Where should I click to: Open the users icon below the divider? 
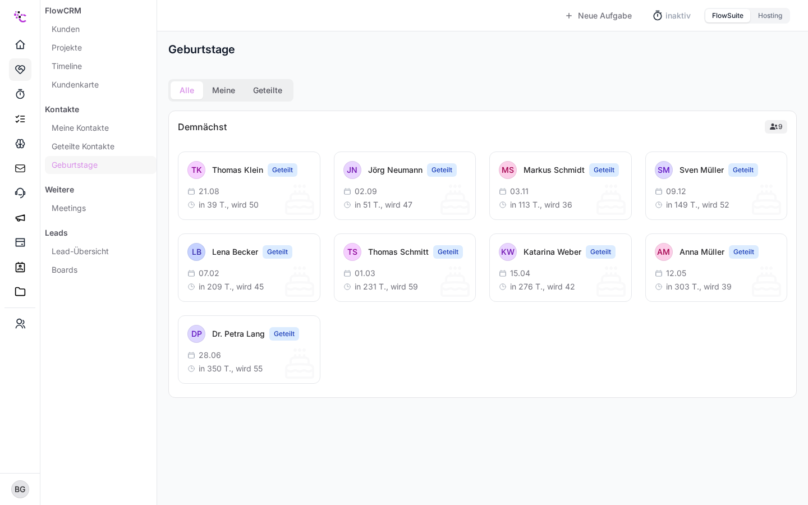(x=20, y=324)
